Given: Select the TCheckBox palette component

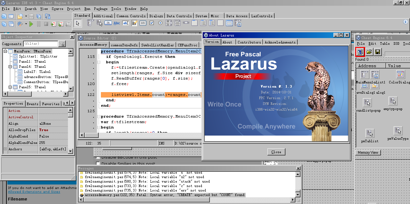Looking at the screenshot, I should [152, 23].
